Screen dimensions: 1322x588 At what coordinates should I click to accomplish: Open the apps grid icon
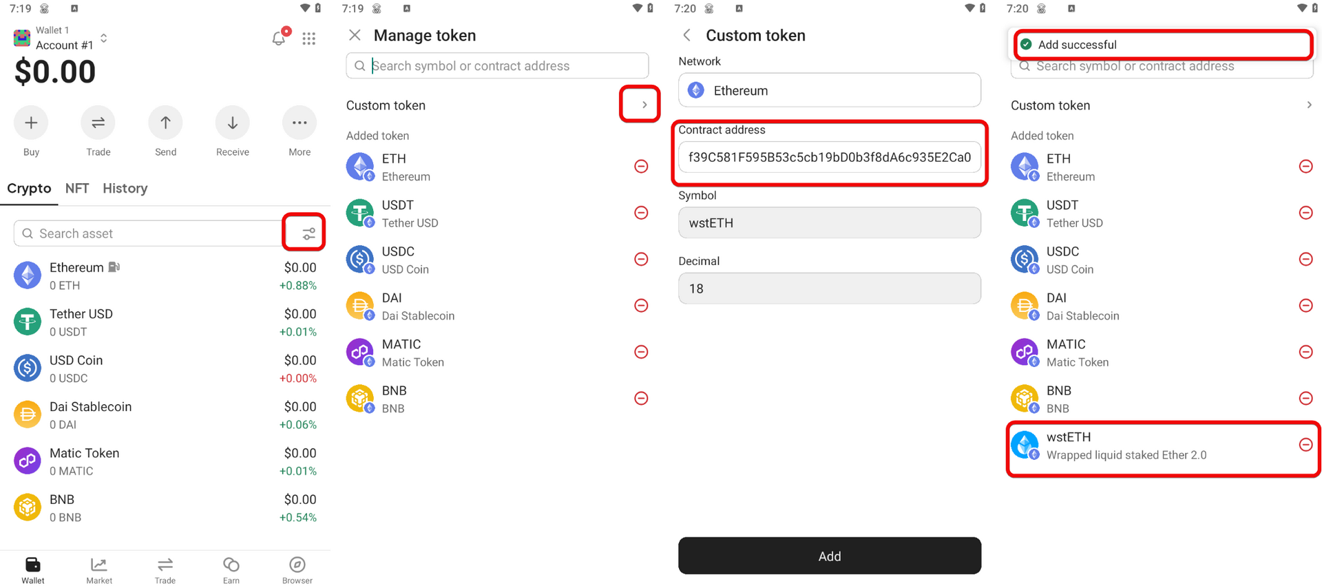click(309, 39)
